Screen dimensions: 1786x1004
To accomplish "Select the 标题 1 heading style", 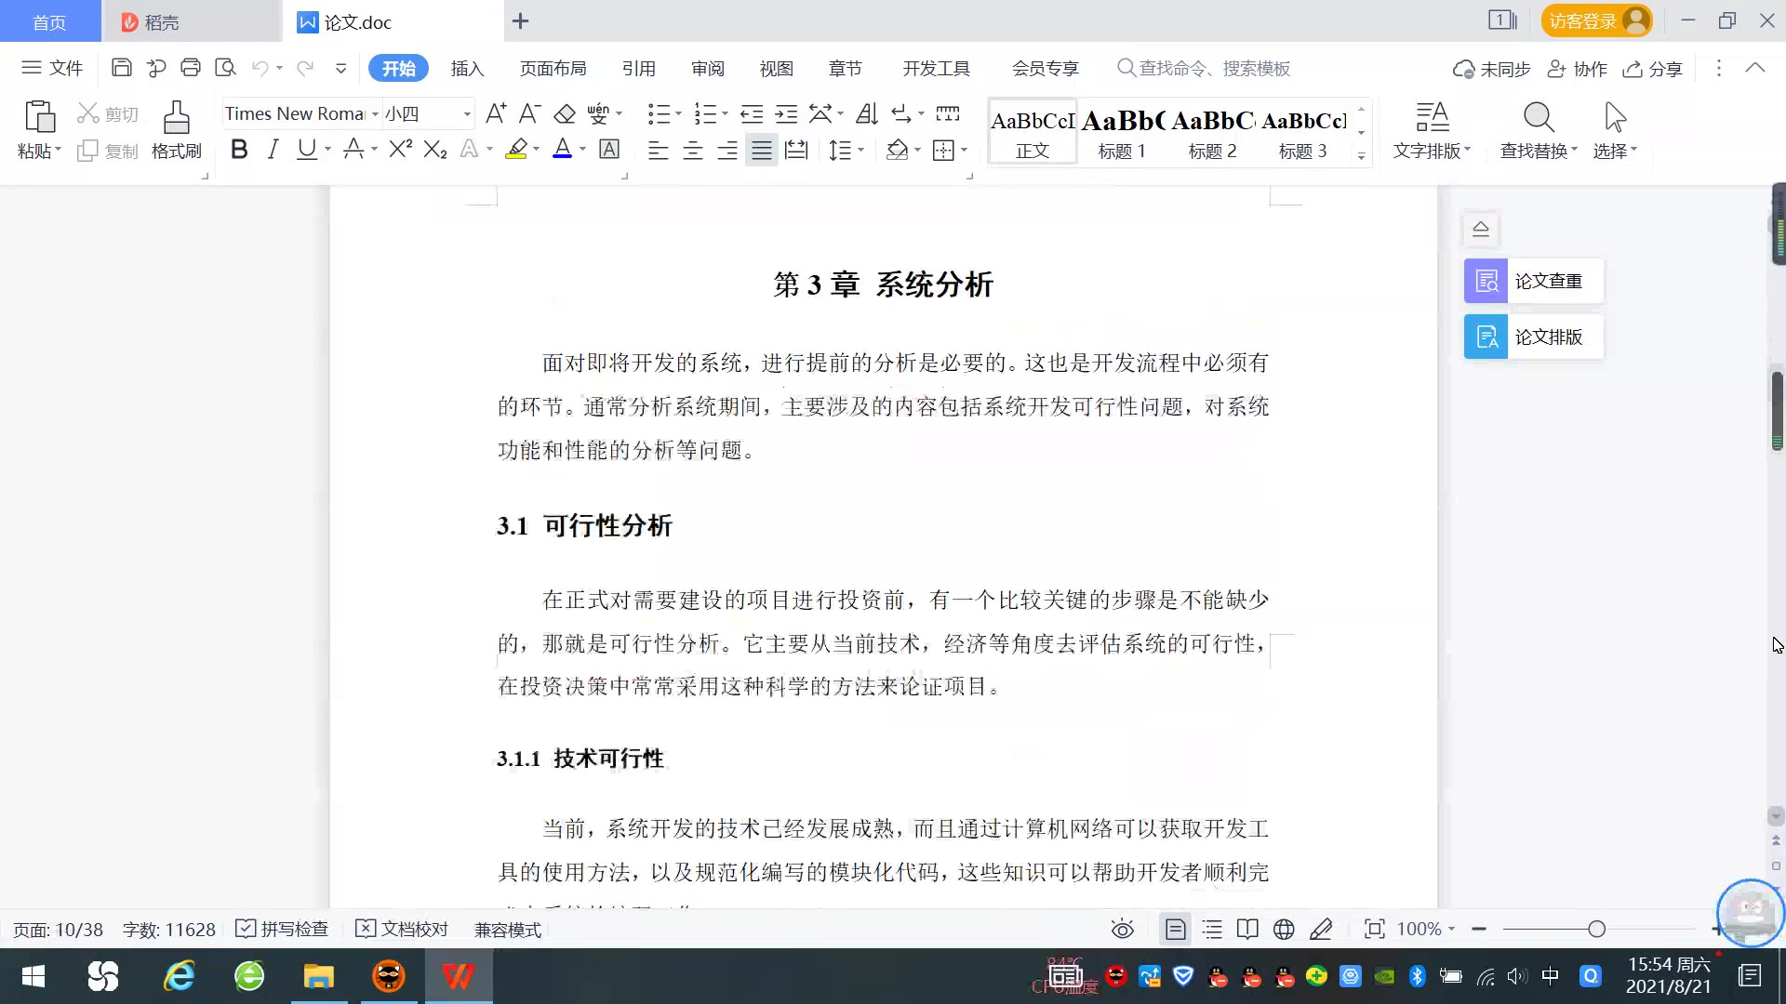I will coord(1122,132).
